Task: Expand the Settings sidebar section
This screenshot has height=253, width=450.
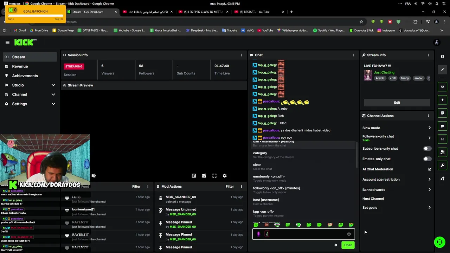Action: [30, 104]
